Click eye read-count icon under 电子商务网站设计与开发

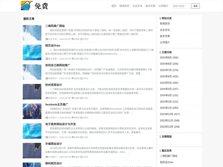click(72, 137)
